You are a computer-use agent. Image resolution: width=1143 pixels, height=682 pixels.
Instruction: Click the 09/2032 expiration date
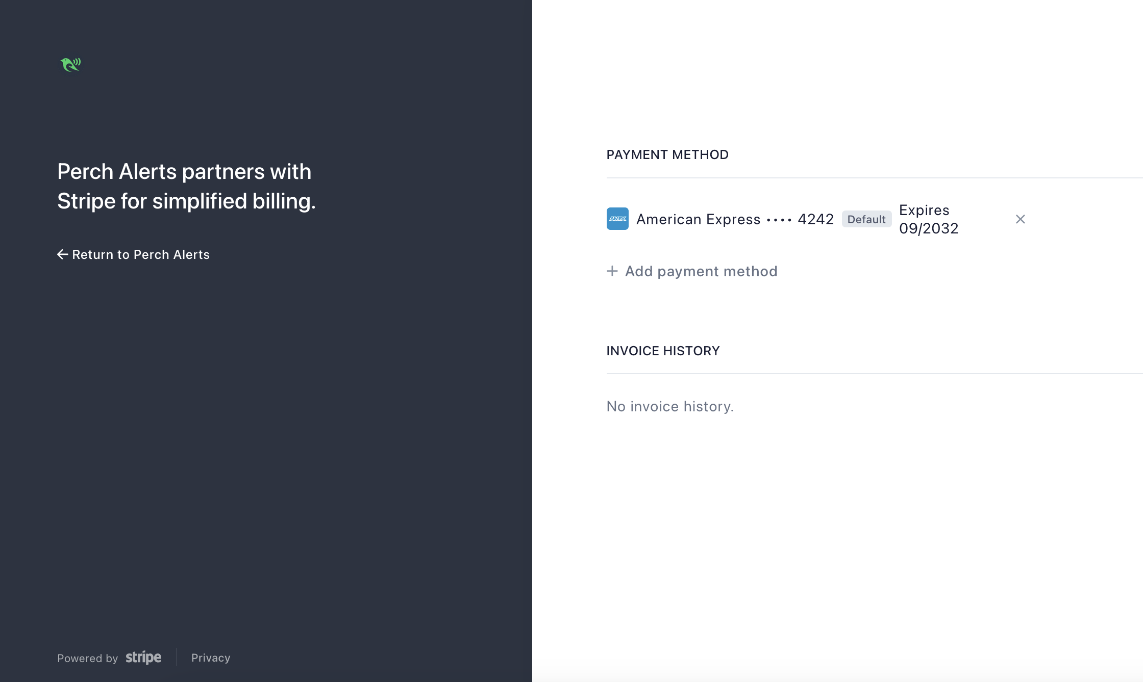coord(929,228)
